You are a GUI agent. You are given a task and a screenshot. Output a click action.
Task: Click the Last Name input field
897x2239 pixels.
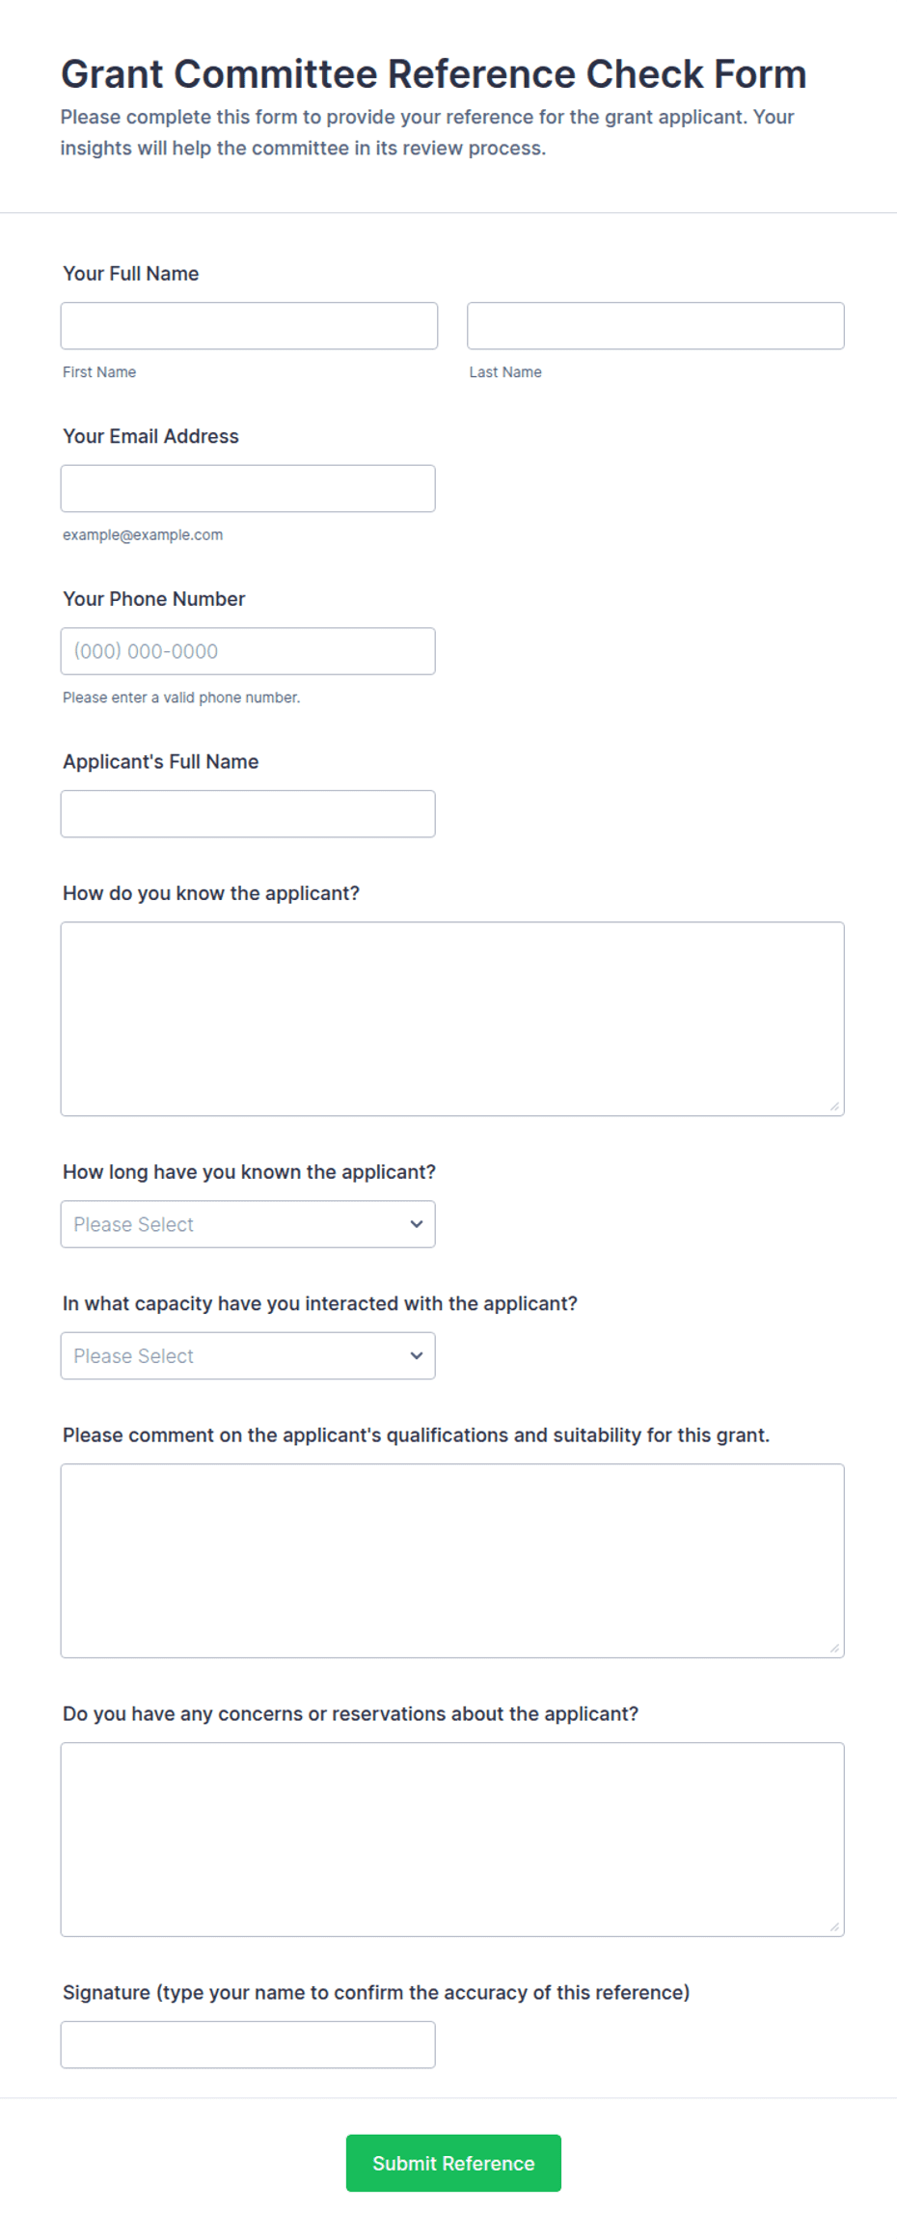656,326
